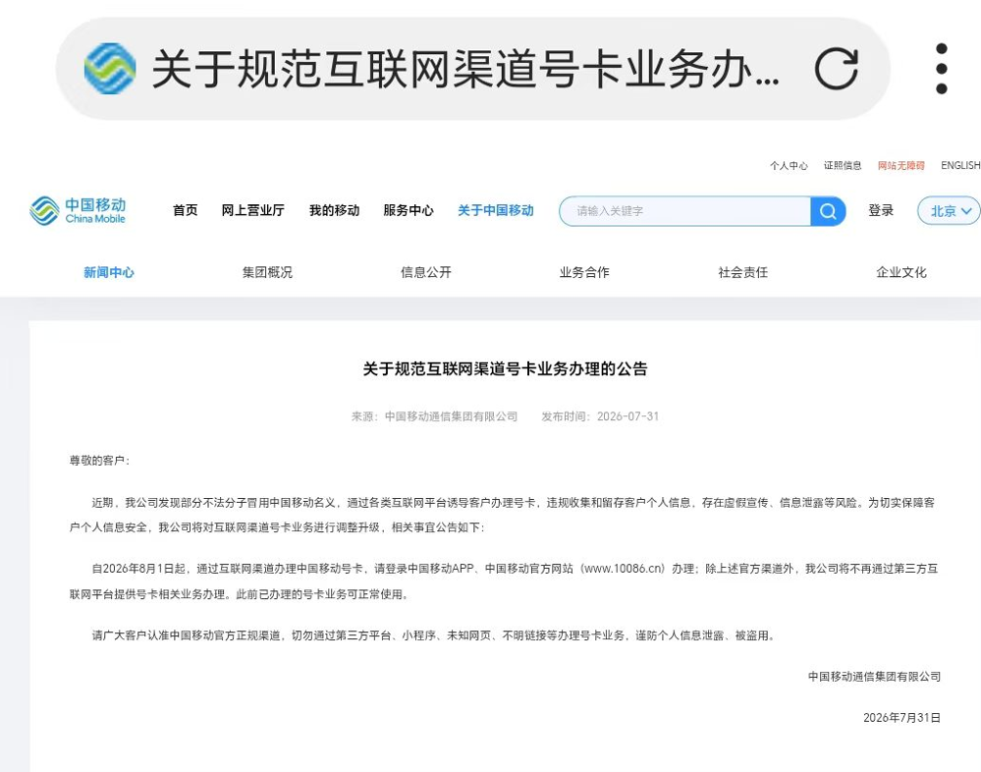Switch to 新闻中心 tab

pos(109,272)
